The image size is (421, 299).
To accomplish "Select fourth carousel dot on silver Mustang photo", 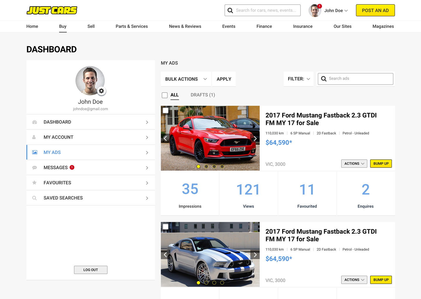I will [x=222, y=283].
